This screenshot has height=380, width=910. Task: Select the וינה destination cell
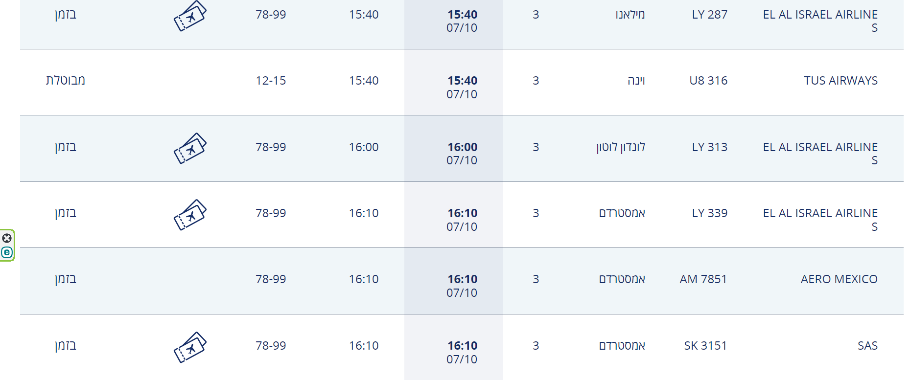coord(636,81)
